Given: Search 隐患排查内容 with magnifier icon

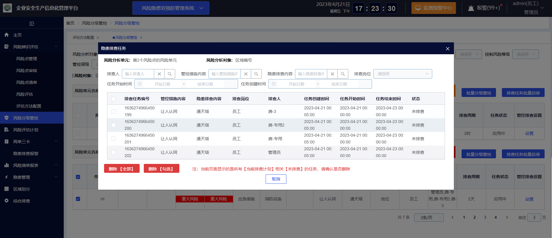Looking at the screenshot, I should click(343, 74).
